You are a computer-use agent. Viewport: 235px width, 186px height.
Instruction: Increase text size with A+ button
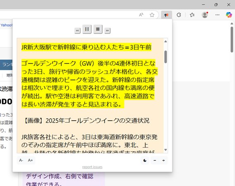[x=30, y=160]
